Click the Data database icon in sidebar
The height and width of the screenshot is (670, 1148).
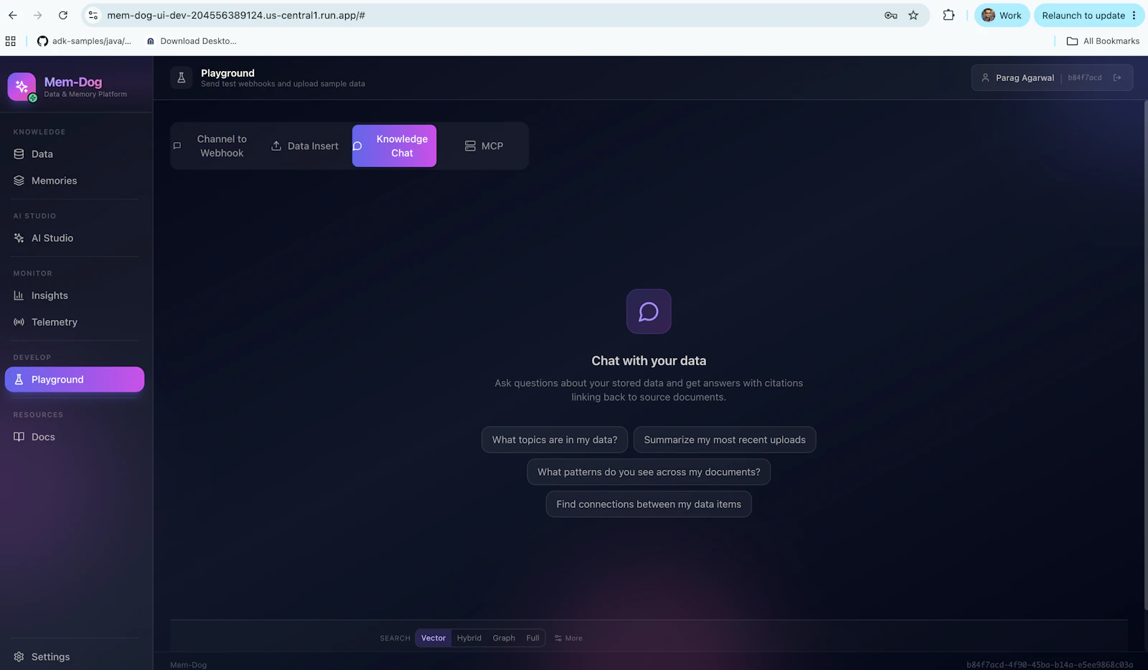tap(19, 154)
